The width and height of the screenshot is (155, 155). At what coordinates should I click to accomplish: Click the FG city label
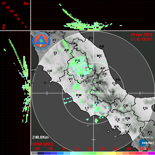[145, 108]
